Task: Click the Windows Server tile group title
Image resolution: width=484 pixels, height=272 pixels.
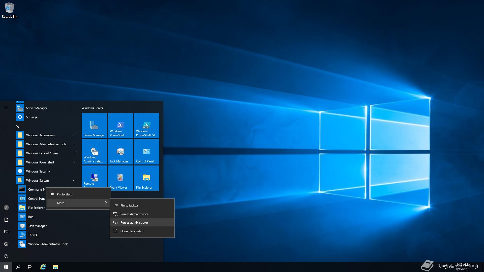Action: tap(92, 108)
